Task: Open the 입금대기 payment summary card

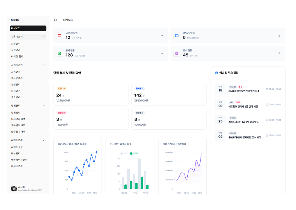Action: pyautogui.click(x=91, y=94)
